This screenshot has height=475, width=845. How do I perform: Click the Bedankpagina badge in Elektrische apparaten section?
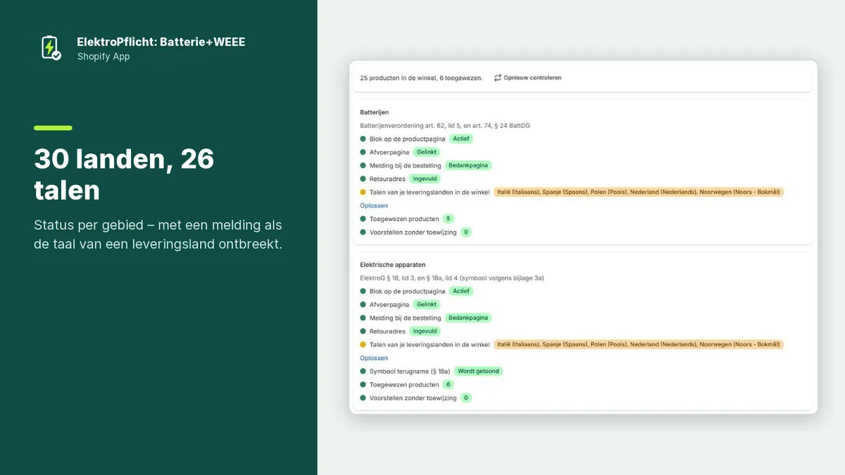point(468,318)
